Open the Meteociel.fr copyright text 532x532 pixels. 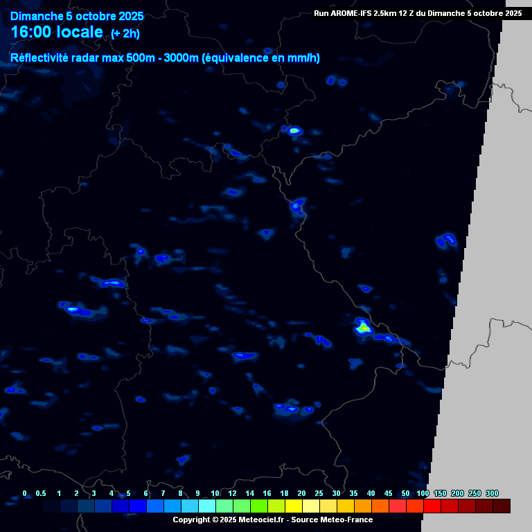pyautogui.click(x=228, y=520)
